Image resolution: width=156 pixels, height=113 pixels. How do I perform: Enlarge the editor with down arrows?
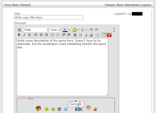coord(114,31)
